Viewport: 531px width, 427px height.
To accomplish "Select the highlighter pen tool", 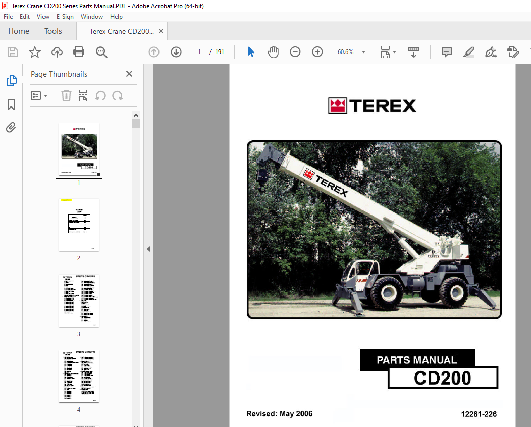I will [469, 52].
